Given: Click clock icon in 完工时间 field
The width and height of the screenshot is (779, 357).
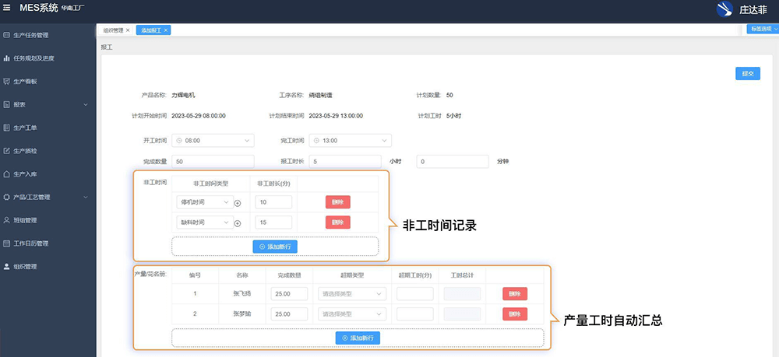Looking at the screenshot, I should coord(317,141).
